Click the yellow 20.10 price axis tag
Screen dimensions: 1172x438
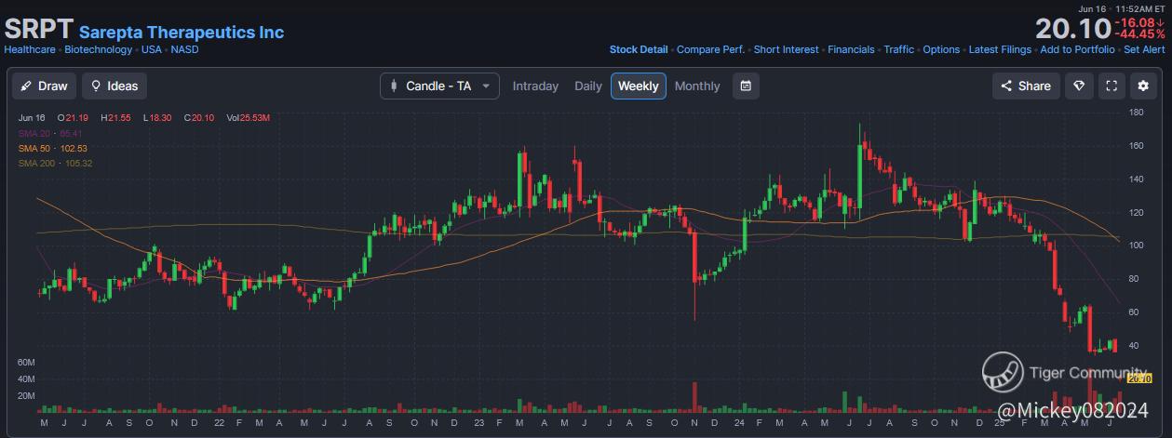(1139, 378)
